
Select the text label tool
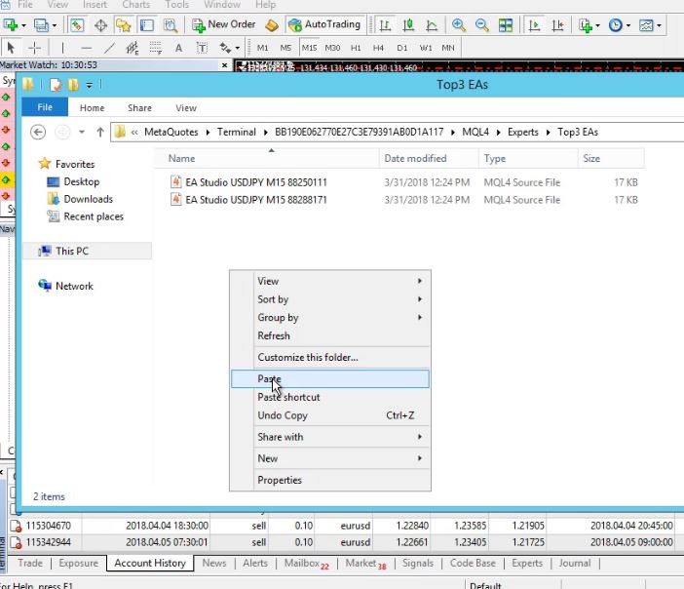[202, 47]
